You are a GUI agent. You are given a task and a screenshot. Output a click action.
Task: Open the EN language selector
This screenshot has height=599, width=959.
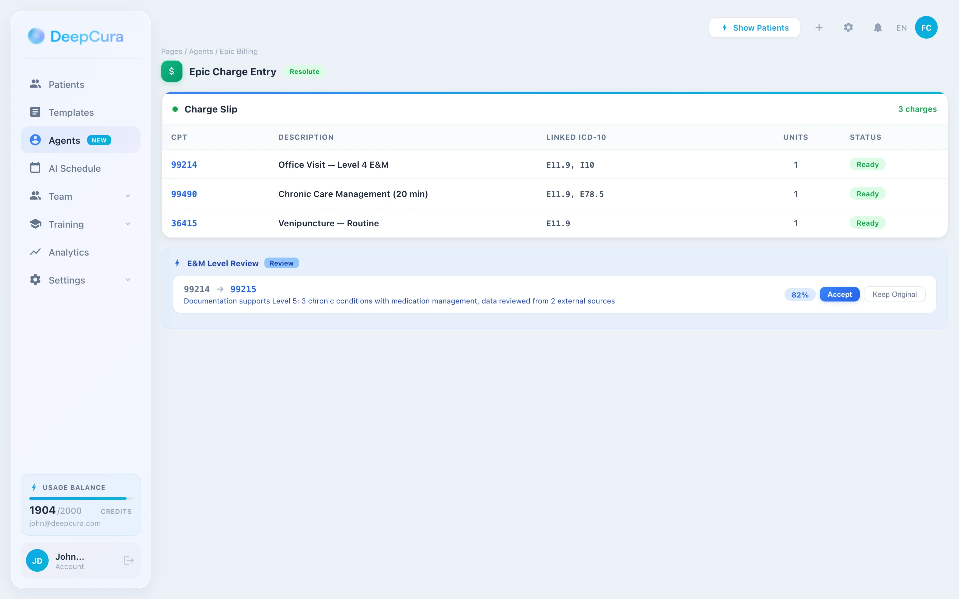coord(901,27)
